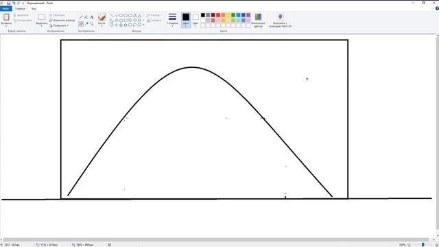Click the Select rectangle icon
The image size is (439, 247).
coord(41,17)
